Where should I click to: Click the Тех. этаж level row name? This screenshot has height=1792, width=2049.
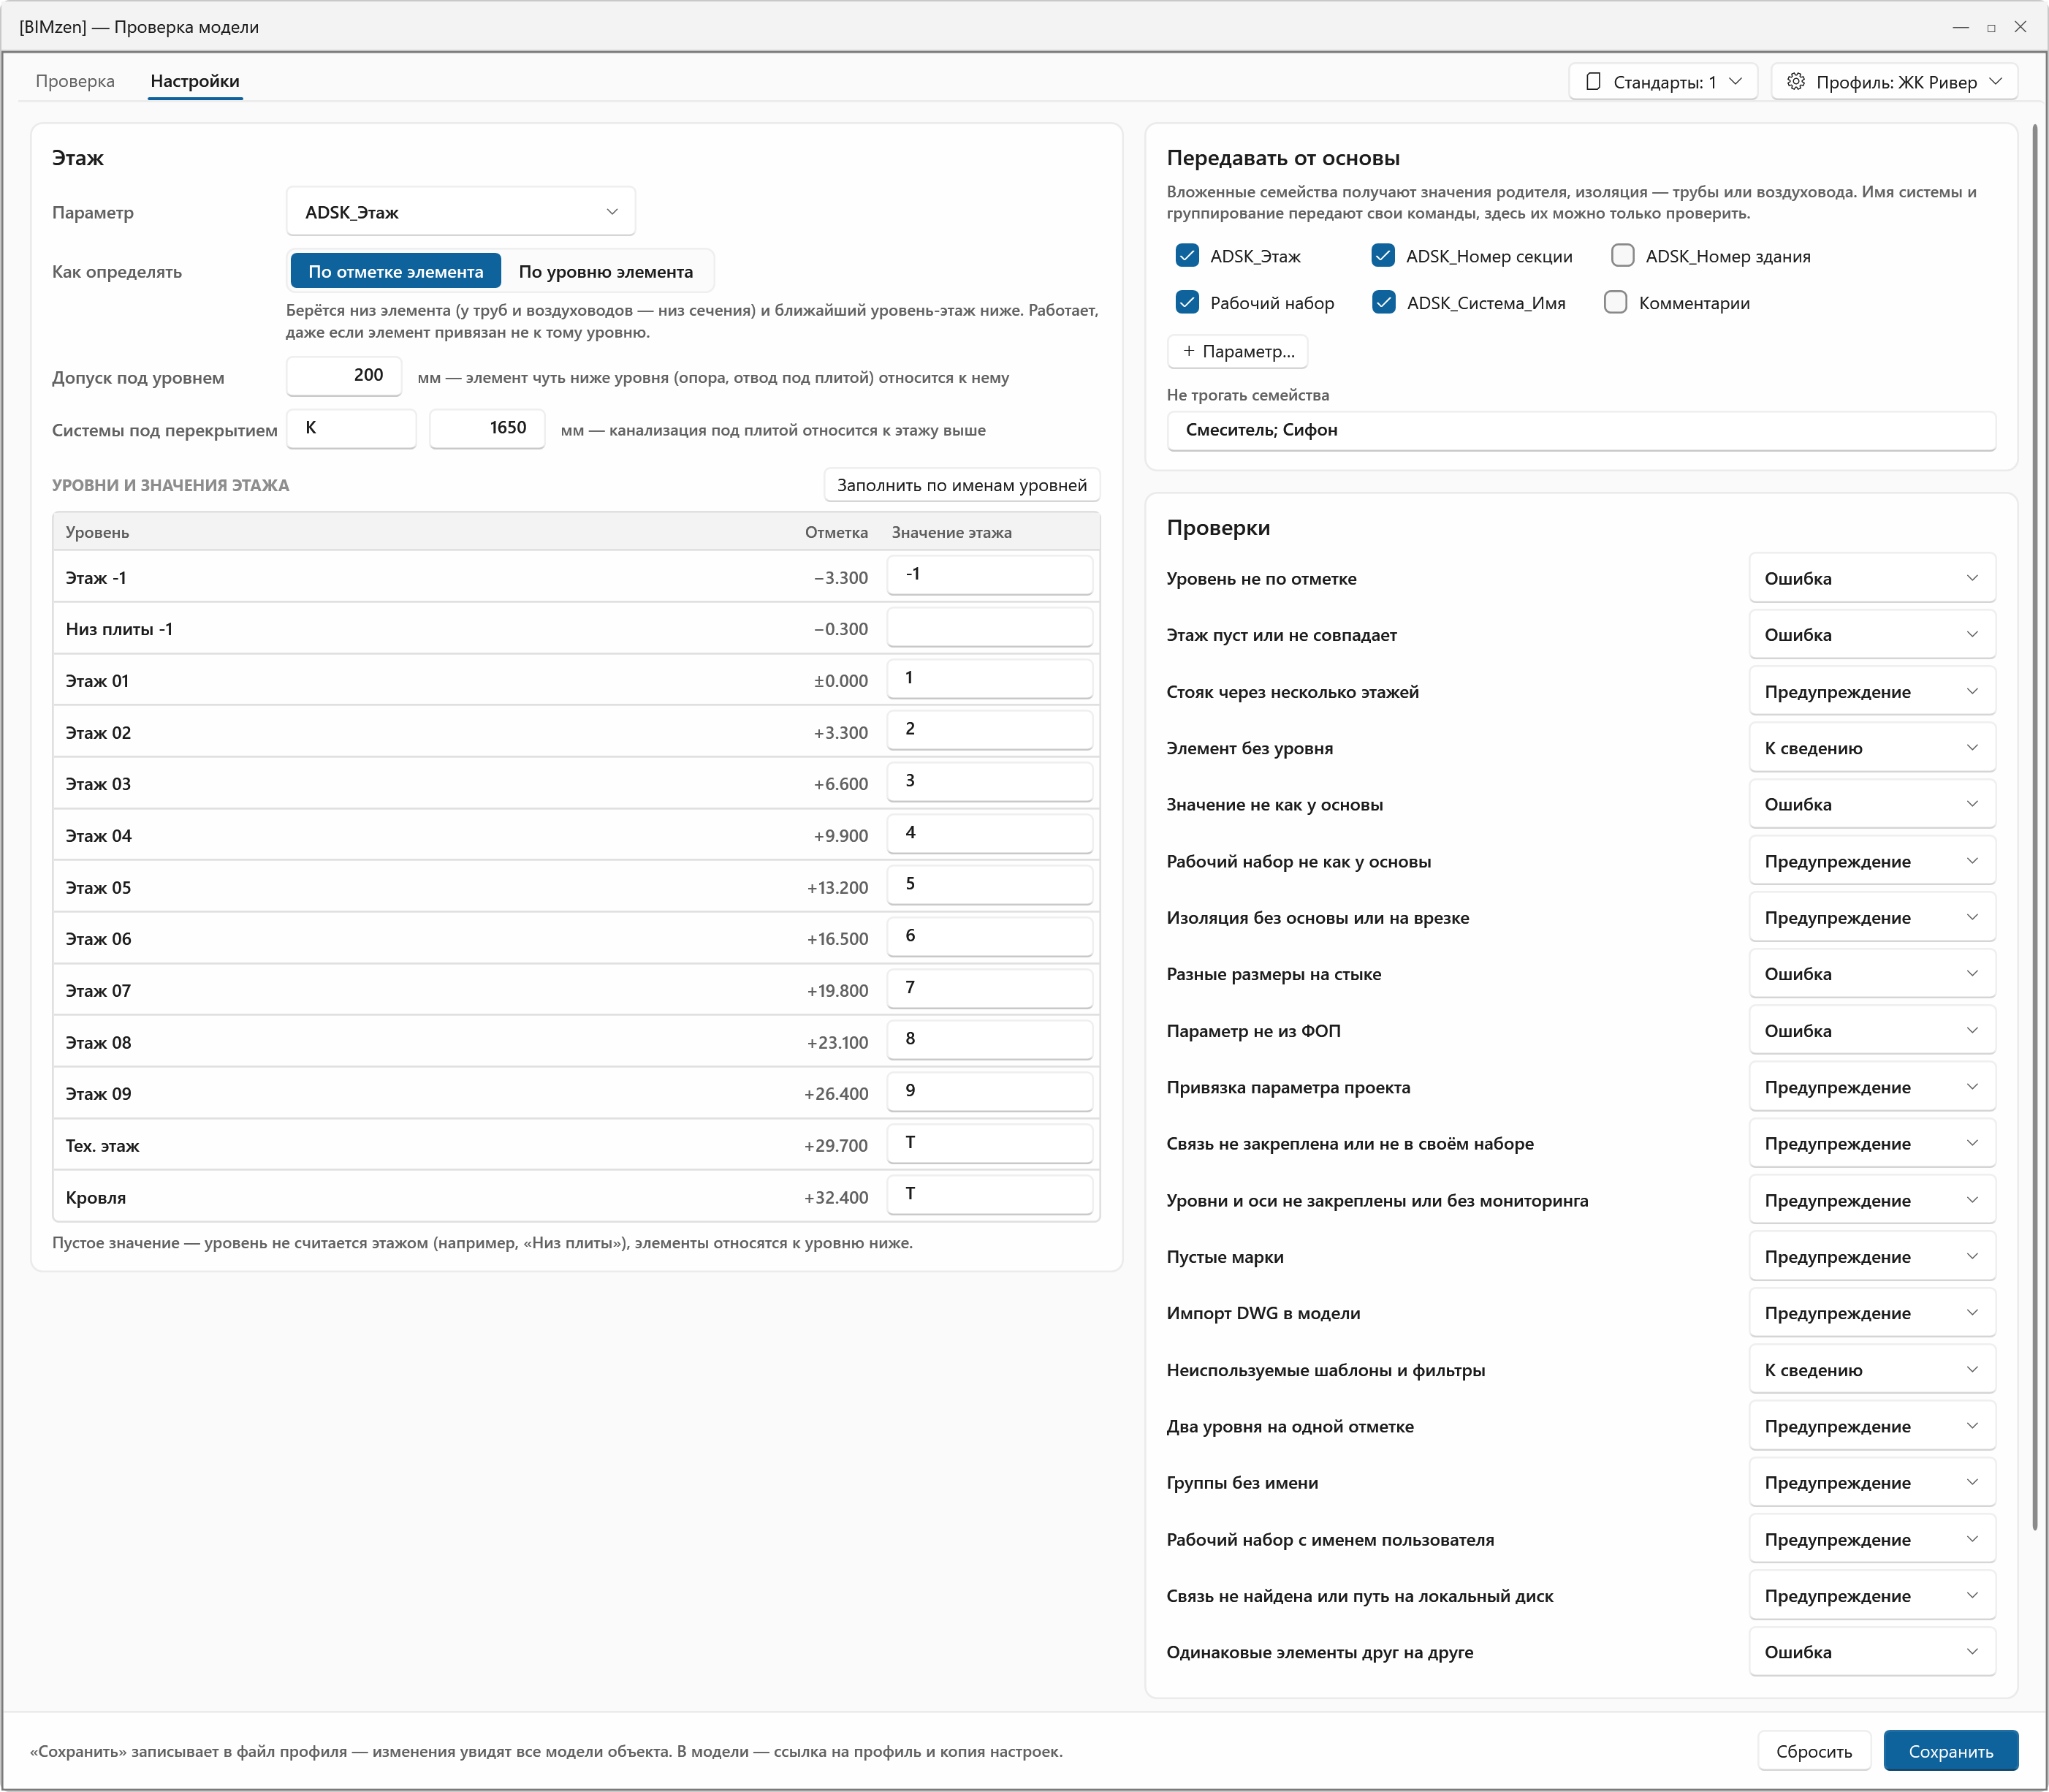point(102,1145)
